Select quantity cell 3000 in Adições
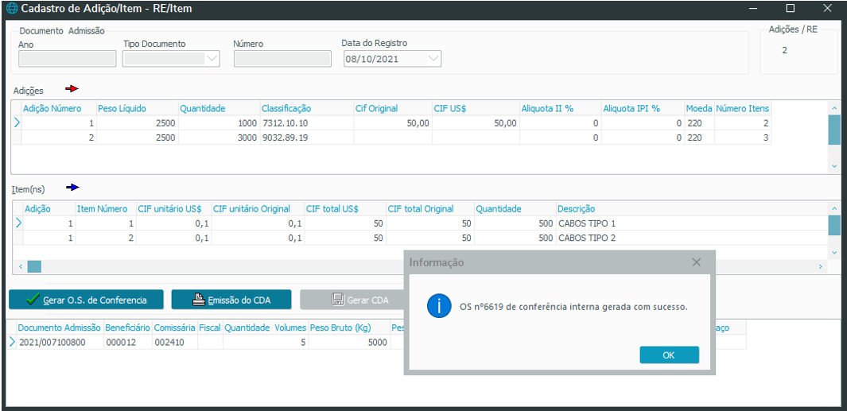The image size is (847, 411). (219, 138)
